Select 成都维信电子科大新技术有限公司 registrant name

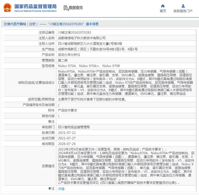pos(82,38)
